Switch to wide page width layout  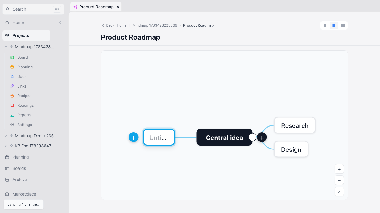point(343,25)
